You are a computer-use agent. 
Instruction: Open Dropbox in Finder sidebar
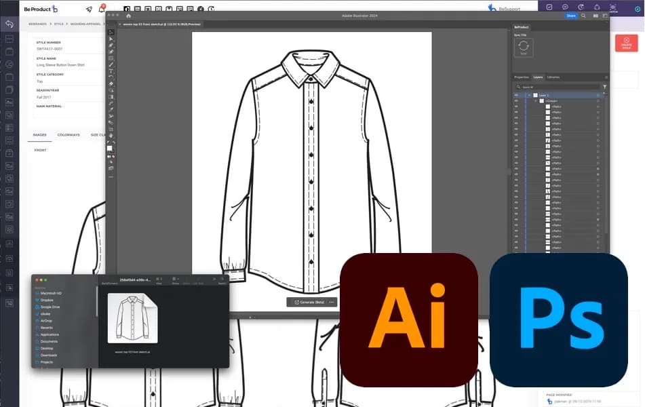pos(47,300)
